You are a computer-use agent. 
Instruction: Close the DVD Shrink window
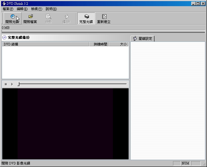pyautogui.click(x=203, y=4)
